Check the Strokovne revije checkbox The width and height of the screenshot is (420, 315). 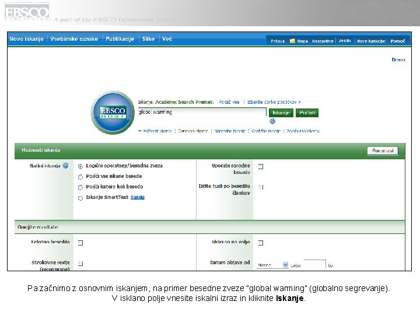click(80, 263)
